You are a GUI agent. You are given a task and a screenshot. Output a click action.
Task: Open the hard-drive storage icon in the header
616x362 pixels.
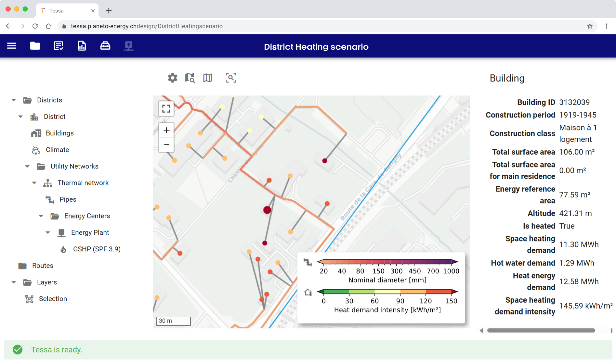(x=105, y=46)
